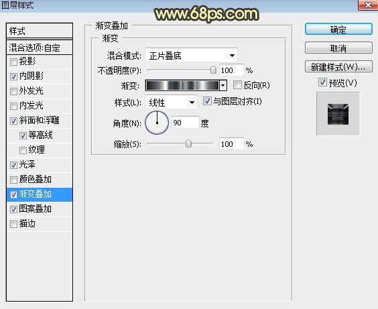This screenshot has width=378, height=309.
Task: Enable the 投影 drop shadow checkbox
Action: pos(13,62)
